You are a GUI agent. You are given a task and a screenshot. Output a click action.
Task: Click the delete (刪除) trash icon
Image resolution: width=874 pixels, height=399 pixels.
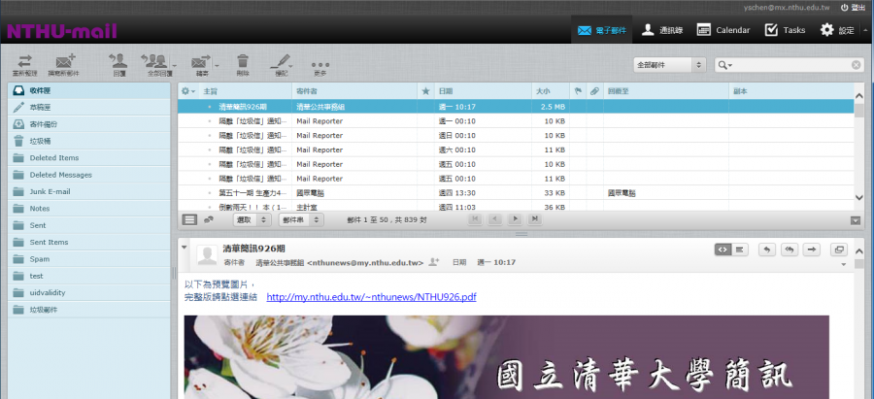(x=243, y=61)
